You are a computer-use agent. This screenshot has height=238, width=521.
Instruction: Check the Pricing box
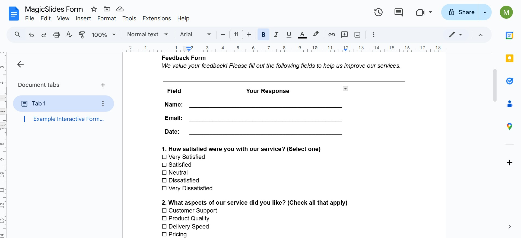coord(164,234)
